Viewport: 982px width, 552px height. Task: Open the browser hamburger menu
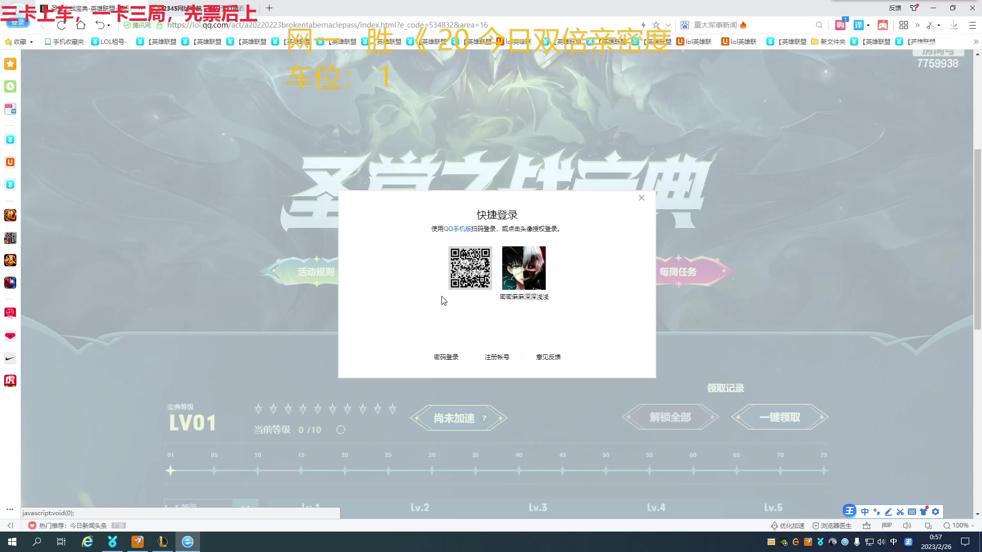(x=972, y=25)
